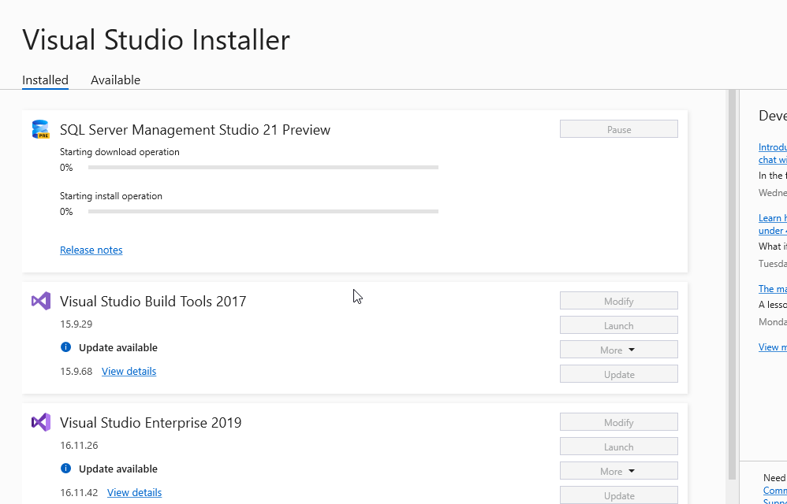This screenshot has width=787, height=504.
Task: Open the More dropdown for Build Tools 2017
Action: [x=618, y=350]
